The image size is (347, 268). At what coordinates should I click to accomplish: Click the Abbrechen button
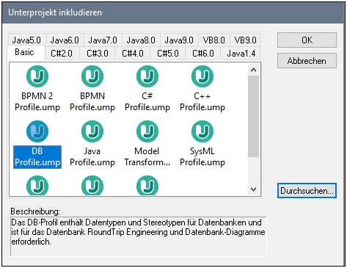click(307, 61)
